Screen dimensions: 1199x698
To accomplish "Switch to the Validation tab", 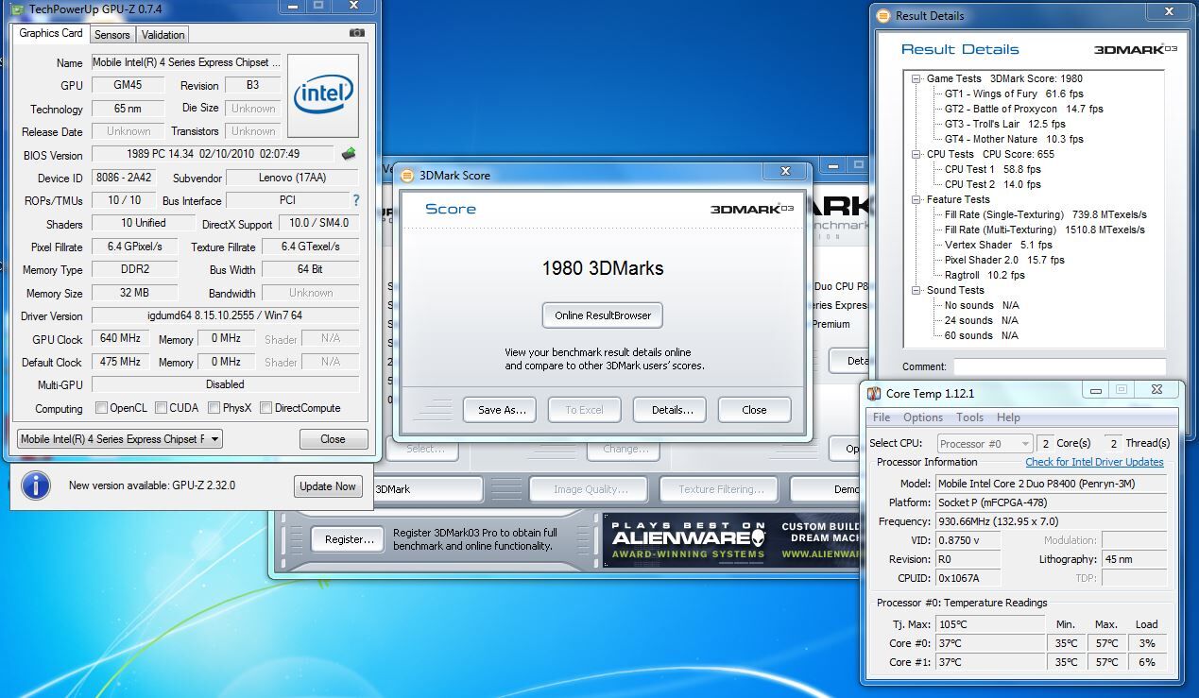I will [x=163, y=35].
